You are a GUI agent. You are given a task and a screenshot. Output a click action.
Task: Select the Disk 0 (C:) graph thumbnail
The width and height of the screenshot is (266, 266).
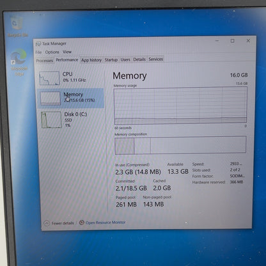tap(51, 120)
